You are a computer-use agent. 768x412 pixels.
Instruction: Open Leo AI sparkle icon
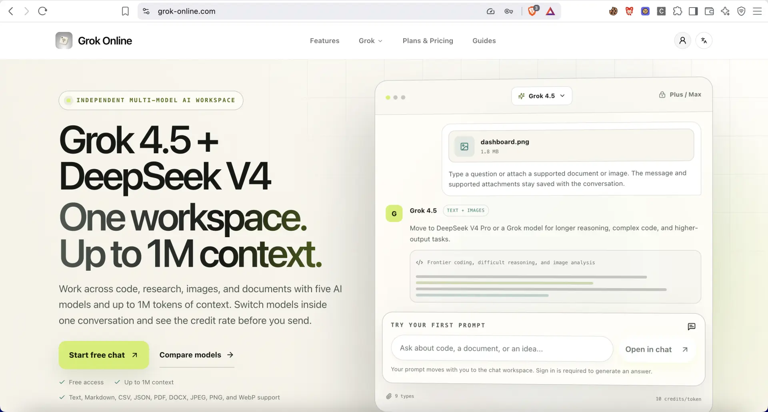tap(725, 11)
